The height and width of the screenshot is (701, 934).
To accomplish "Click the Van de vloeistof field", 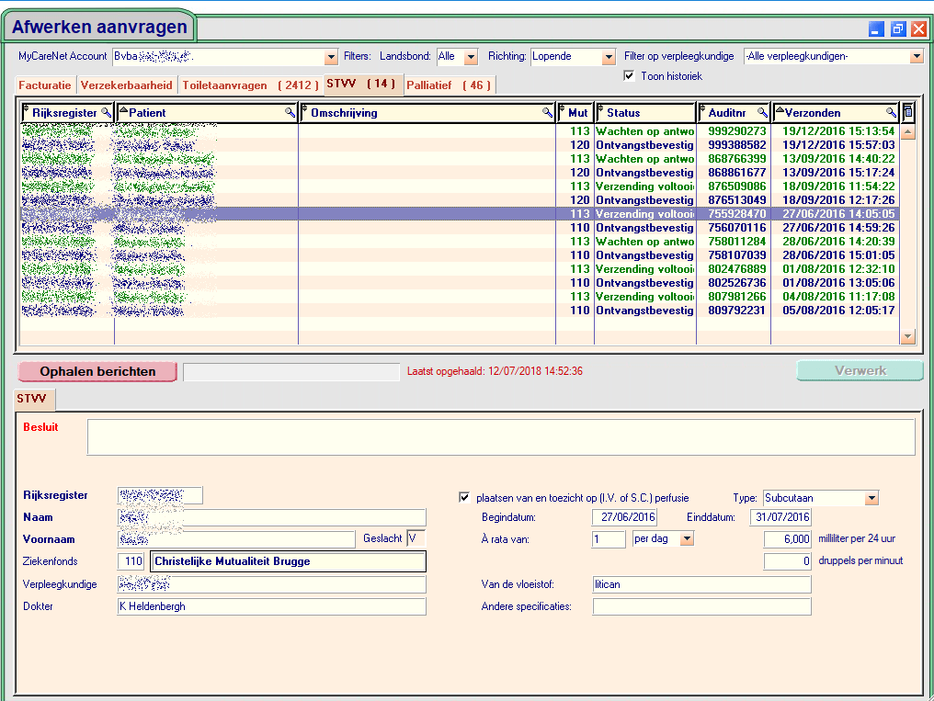I will [701, 584].
